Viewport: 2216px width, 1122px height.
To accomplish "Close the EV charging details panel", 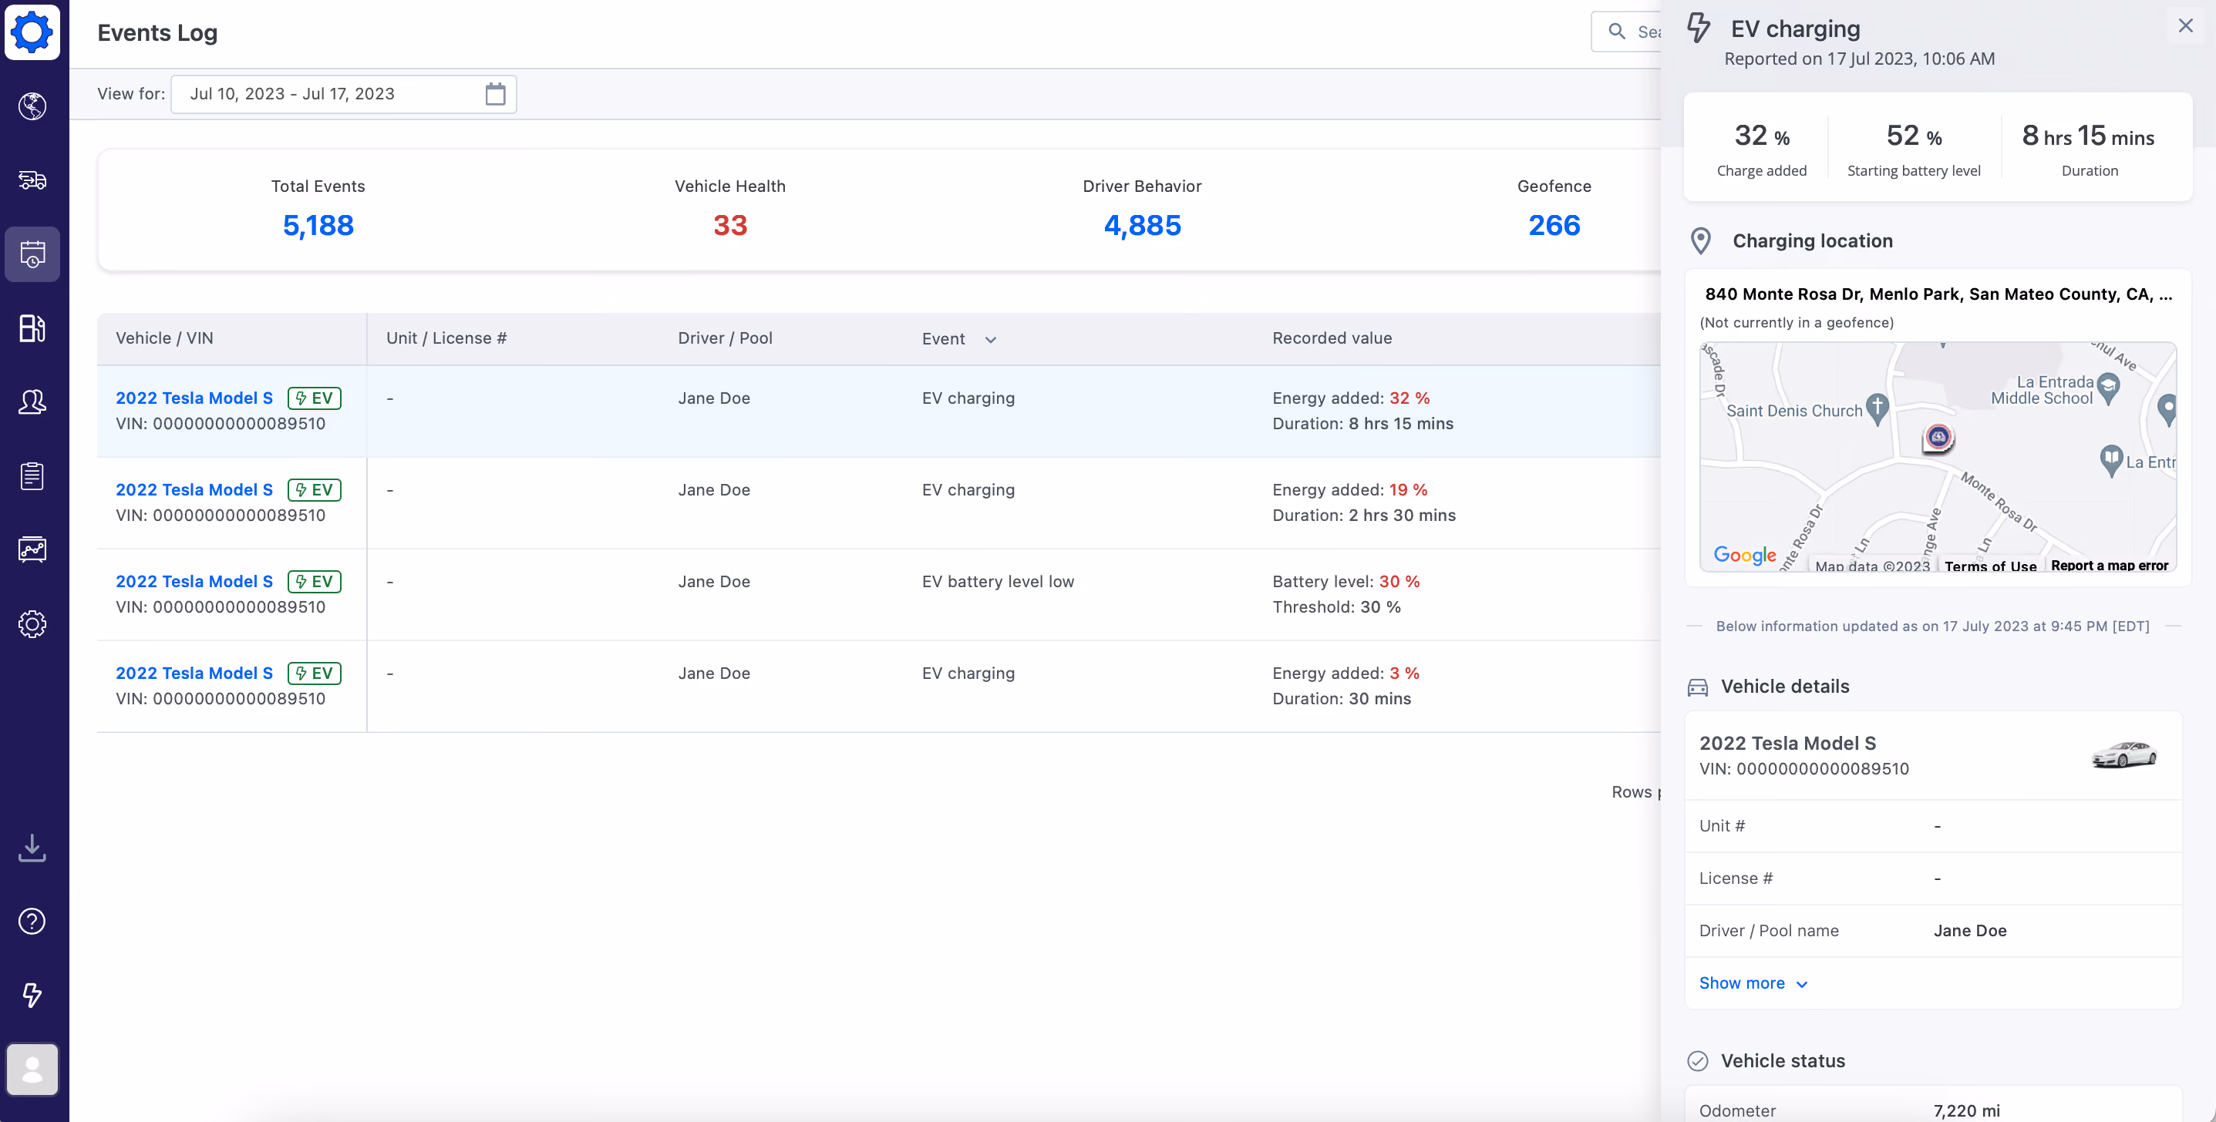I will tap(2186, 25).
